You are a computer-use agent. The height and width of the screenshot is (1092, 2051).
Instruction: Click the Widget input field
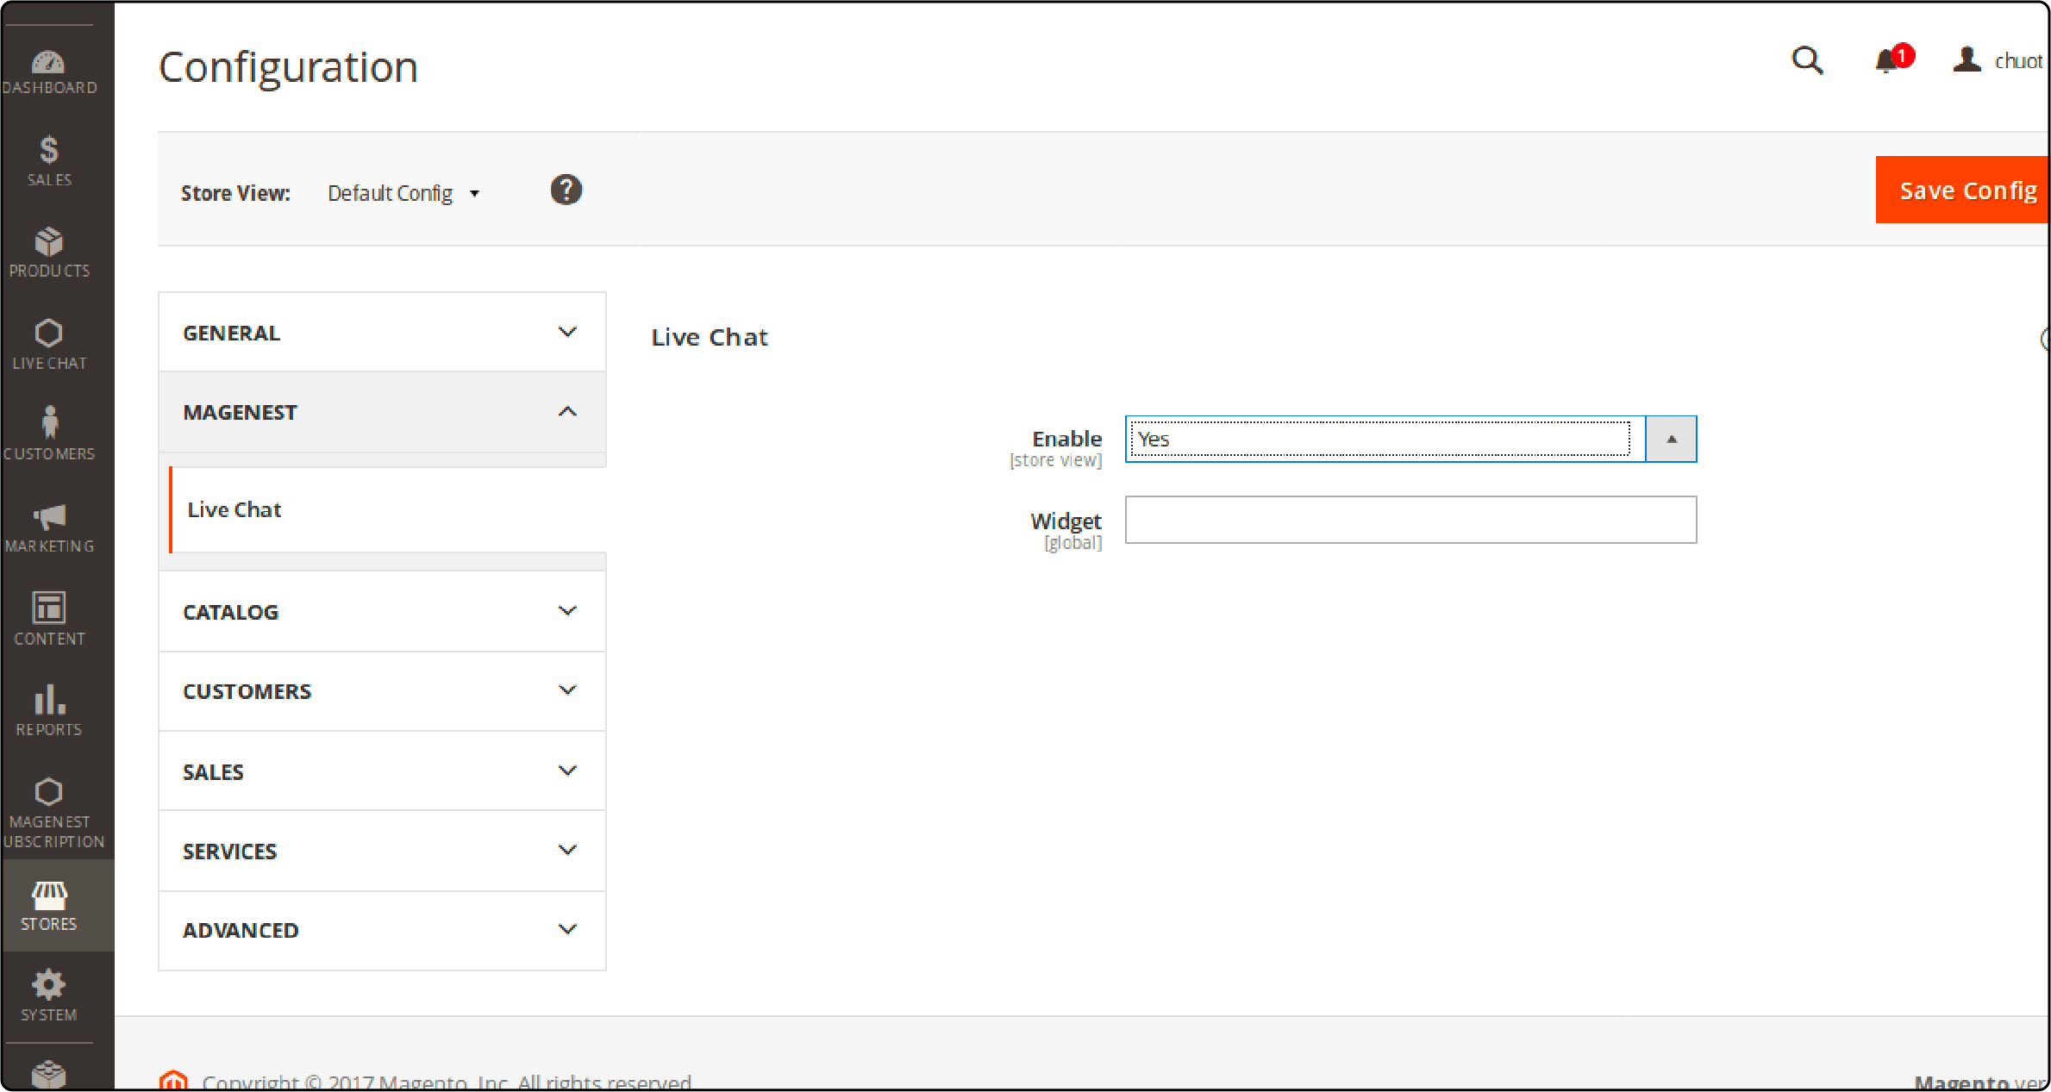1410,520
